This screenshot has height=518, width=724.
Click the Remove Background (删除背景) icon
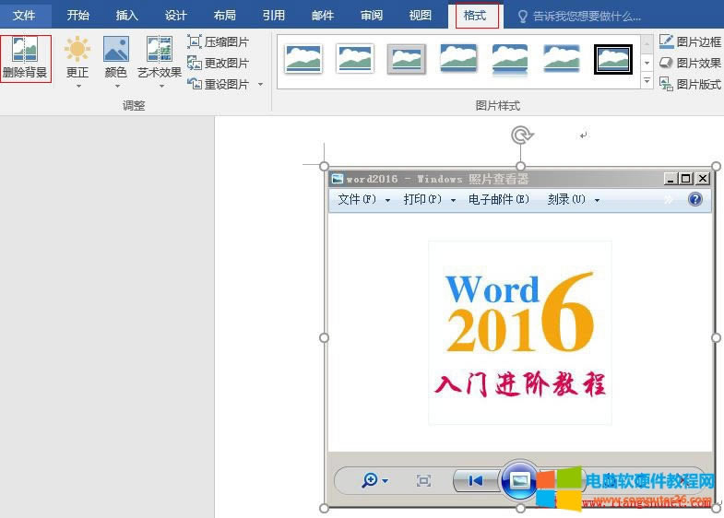click(x=25, y=51)
